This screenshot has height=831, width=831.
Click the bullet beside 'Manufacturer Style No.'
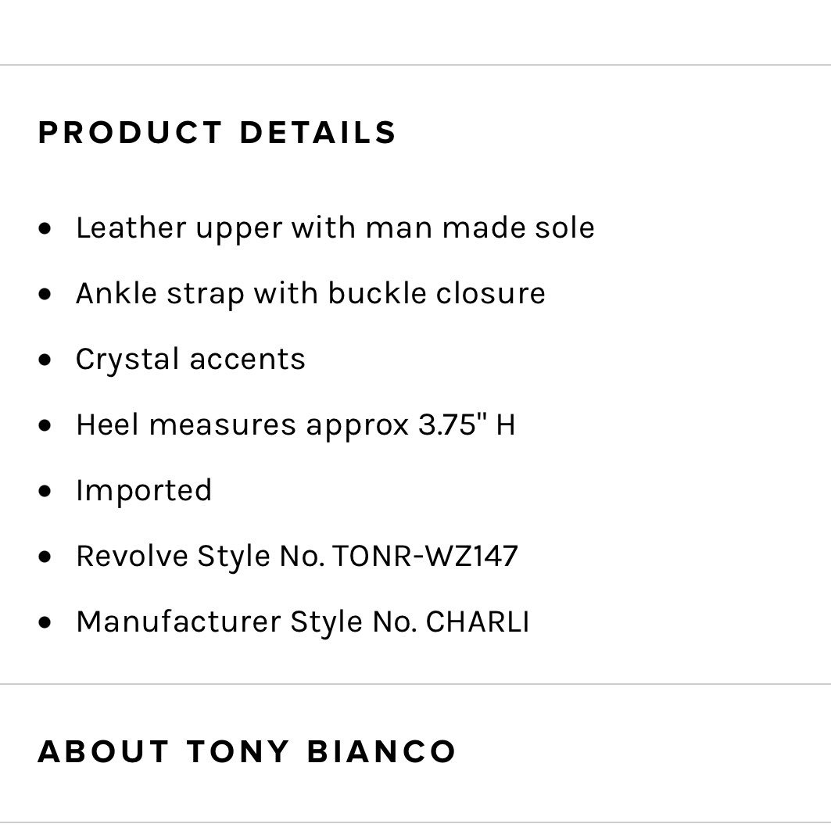pos(45,622)
